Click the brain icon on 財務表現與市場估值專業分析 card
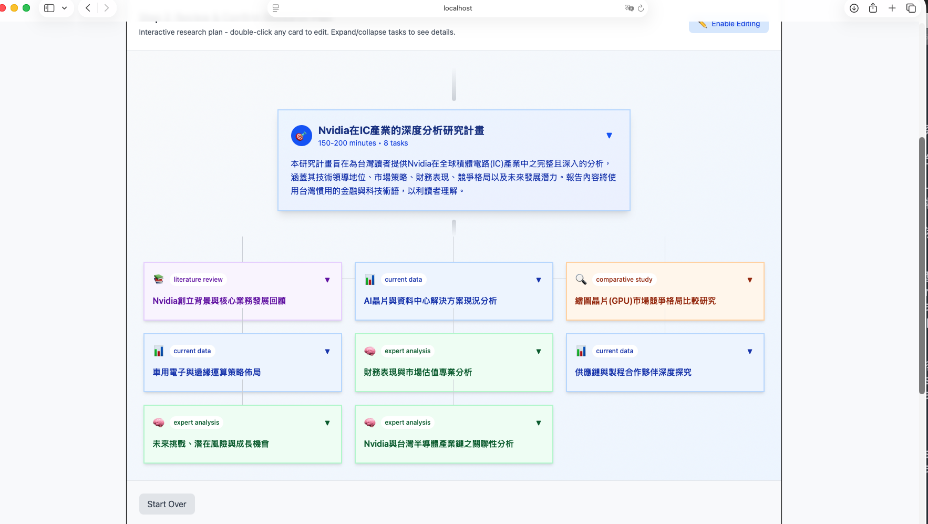This screenshot has height=524, width=928. pyautogui.click(x=370, y=351)
